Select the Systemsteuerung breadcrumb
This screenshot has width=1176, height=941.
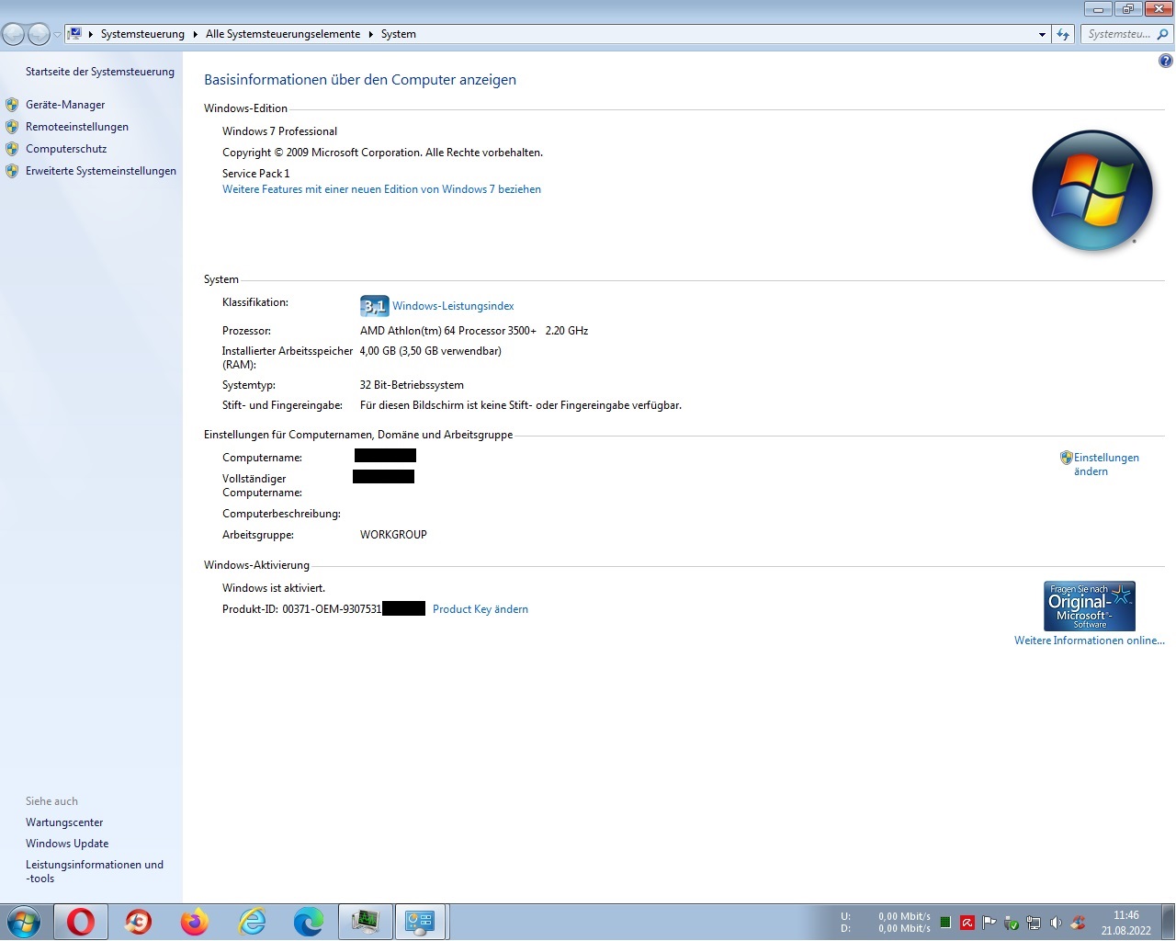coord(142,34)
